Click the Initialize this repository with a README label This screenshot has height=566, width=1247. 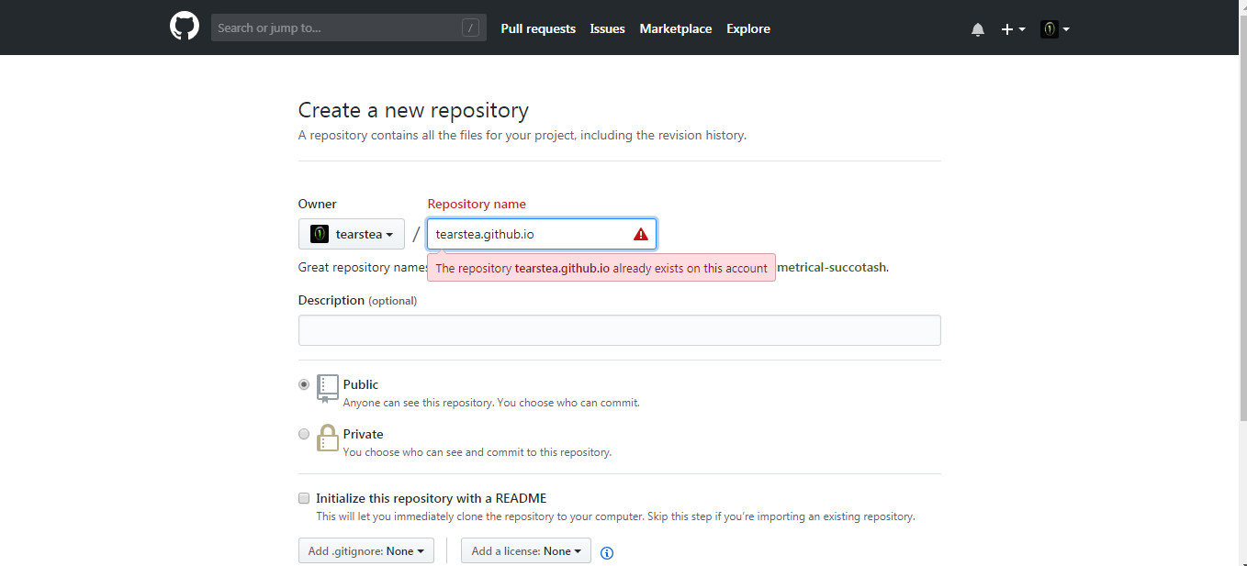coord(432,498)
